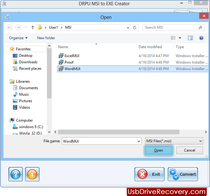Change view with the view icon
The width and height of the screenshot is (210, 196).
coord(173,38)
